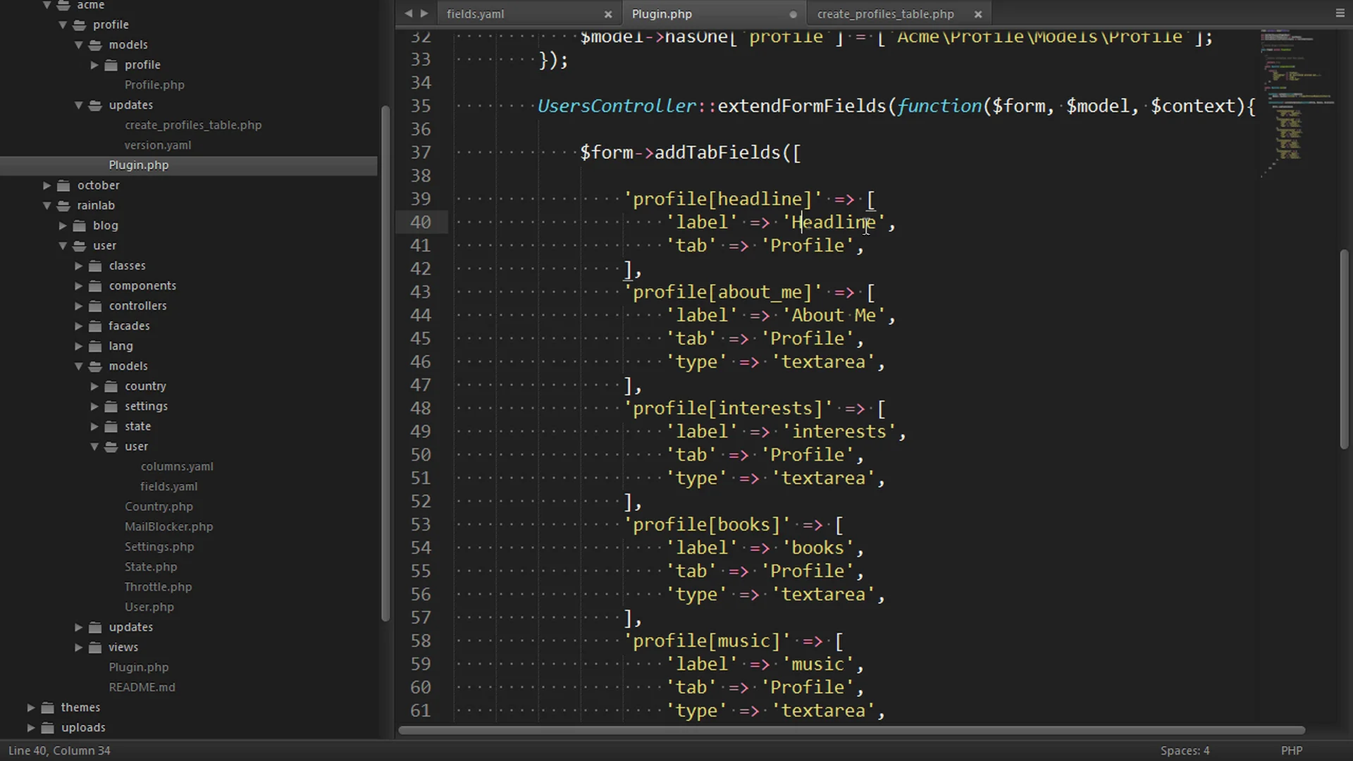The height and width of the screenshot is (761, 1353).
Task: Open User.php model file
Action: [x=149, y=607]
